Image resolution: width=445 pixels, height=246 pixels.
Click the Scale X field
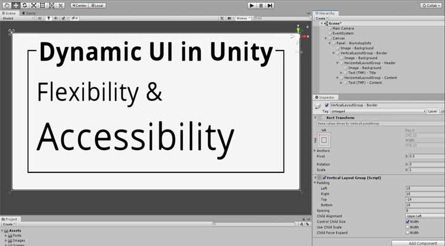427,170
